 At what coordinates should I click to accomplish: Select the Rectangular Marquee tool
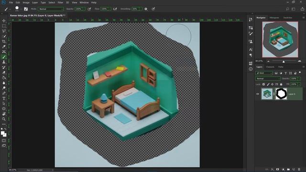pyautogui.click(x=4, y=26)
